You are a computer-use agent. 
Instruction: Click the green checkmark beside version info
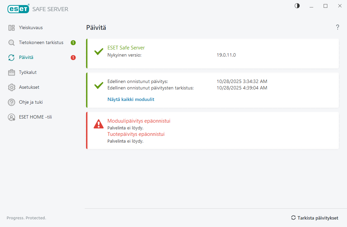coord(99,52)
